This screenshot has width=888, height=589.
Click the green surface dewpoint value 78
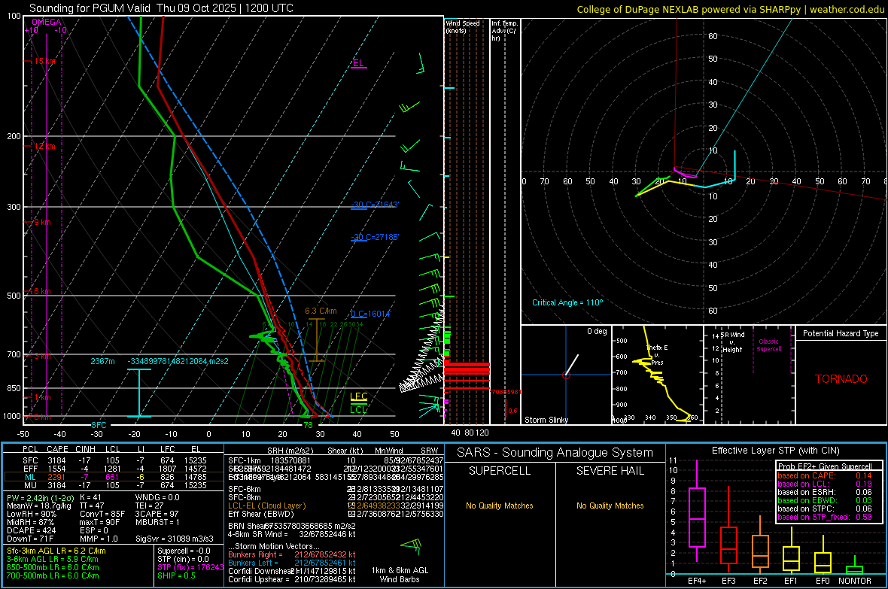coord(308,425)
